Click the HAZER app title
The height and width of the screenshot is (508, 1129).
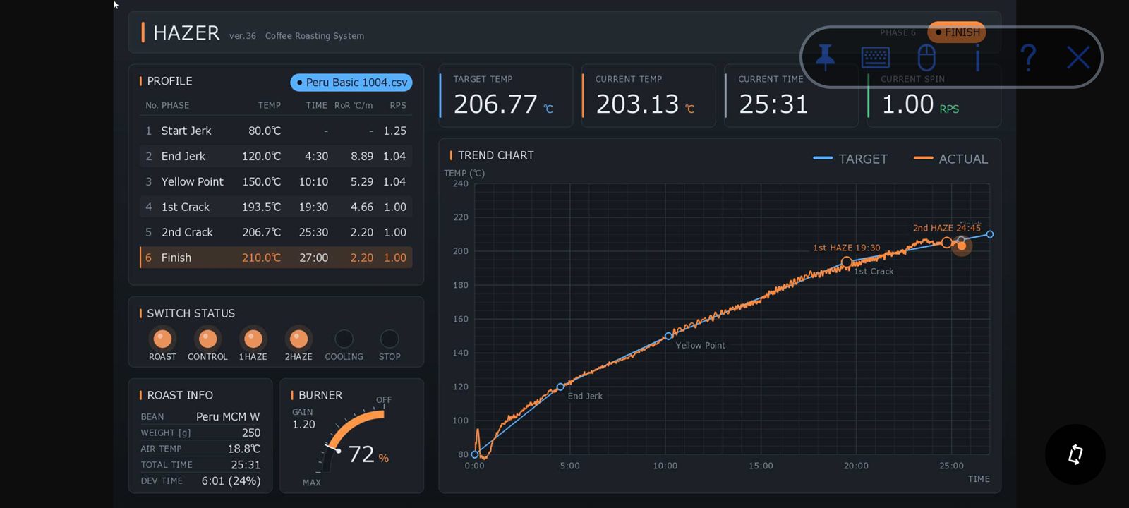[186, 33]
